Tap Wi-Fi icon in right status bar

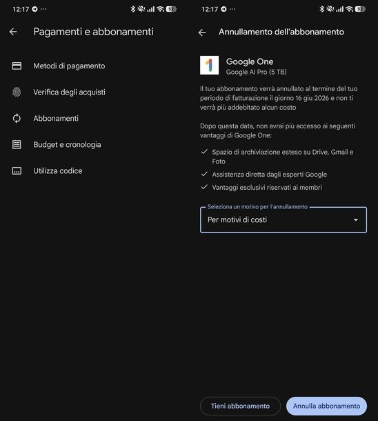pos(349,9)
